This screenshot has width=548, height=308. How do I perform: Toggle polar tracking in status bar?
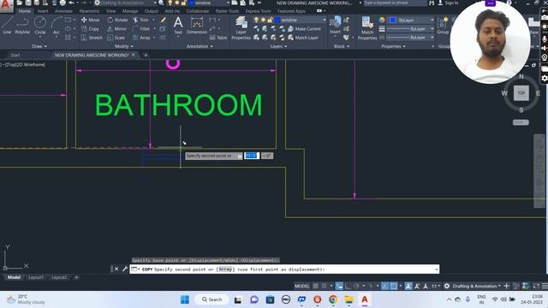pos(356,286)
